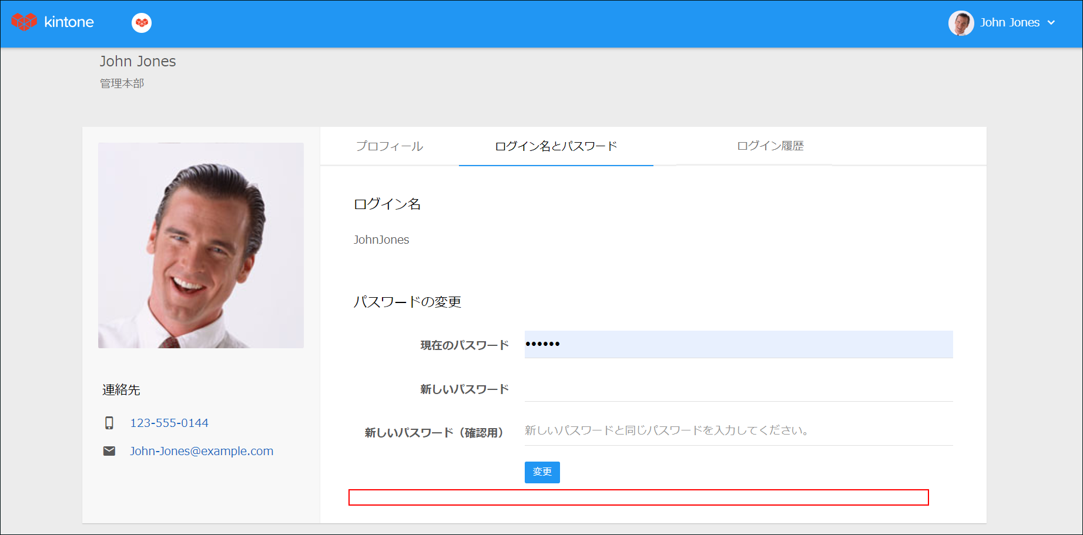Click John Jones's avatar picture in the top bar
The image size is (1083, 535).
click(961, 23)
